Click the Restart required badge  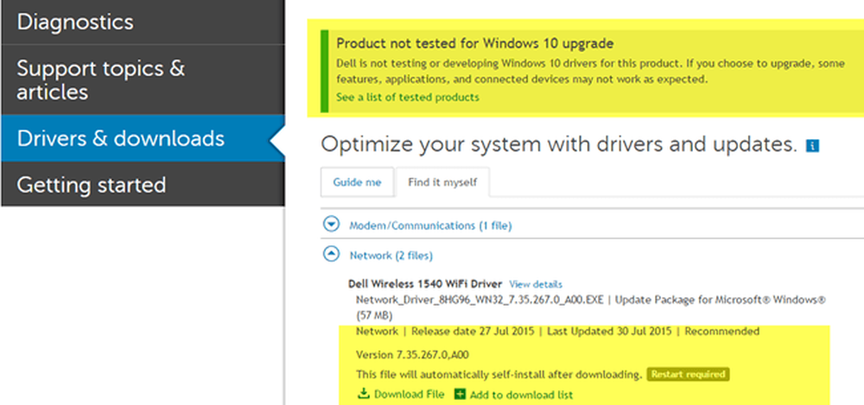(x=688, y=375)
